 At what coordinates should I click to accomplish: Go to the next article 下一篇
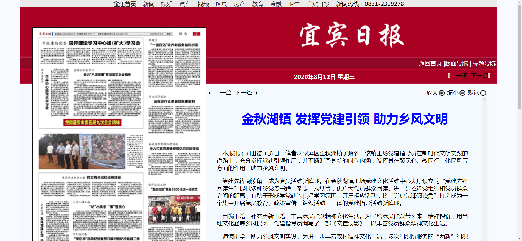point(244,93)
